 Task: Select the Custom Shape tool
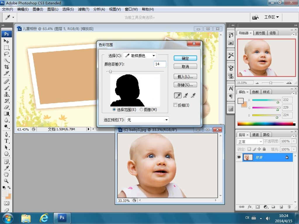(x=6, y=154)
